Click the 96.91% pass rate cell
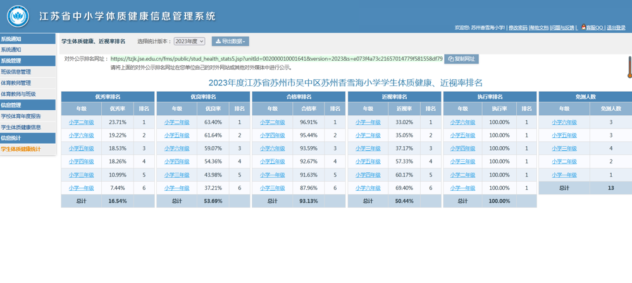The width and height of the screenshot is (632, 283). coord(309,122)
